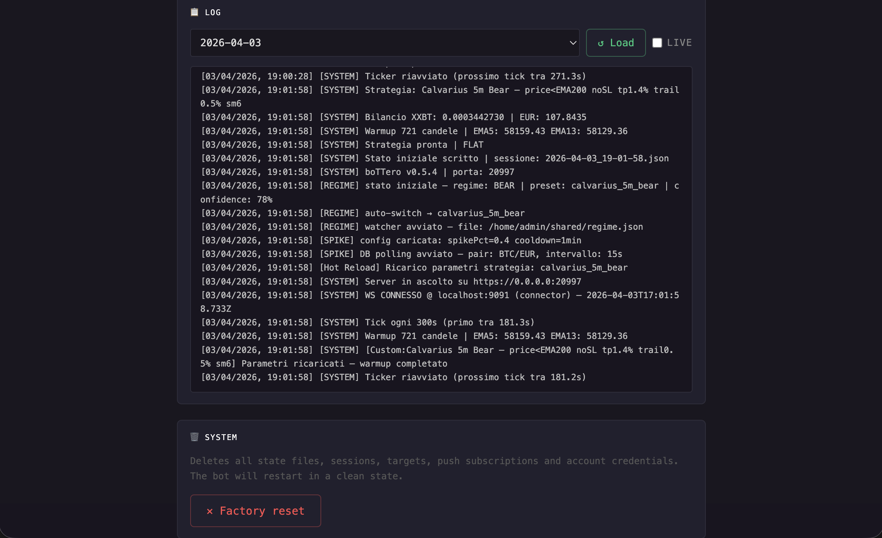The width and height of the screenshot is (882, 538).
Task: Click the refresh icon inside Load button
Action: (x=600, y=43)
